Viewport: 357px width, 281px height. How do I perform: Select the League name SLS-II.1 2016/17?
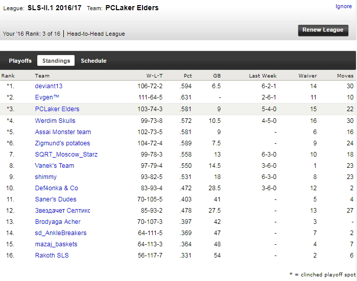(x=55, y=8)
